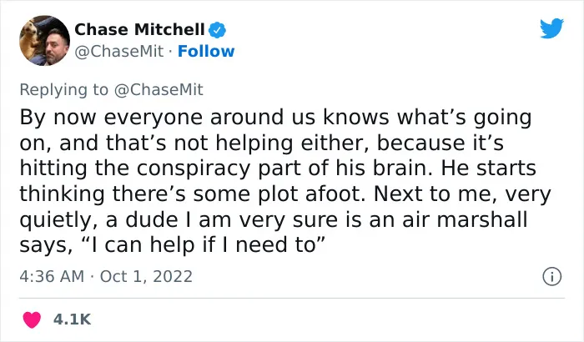View the 4.1K likes count

coord(72,319)
